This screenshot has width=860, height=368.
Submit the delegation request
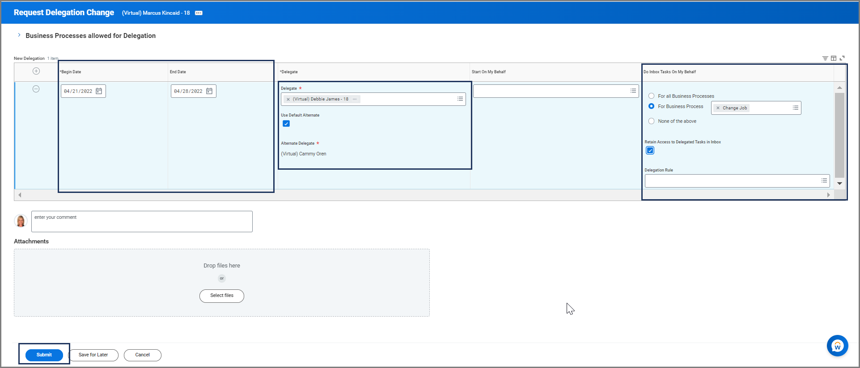pos(44,355)
